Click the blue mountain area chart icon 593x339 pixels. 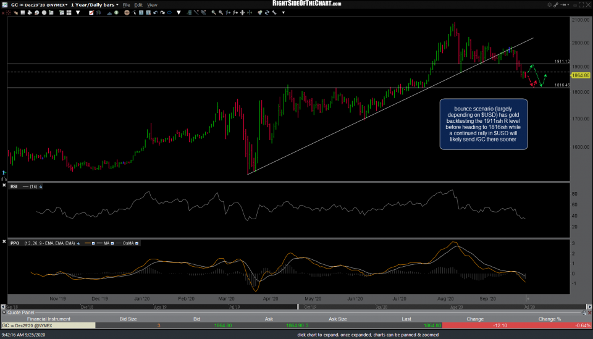109,12
